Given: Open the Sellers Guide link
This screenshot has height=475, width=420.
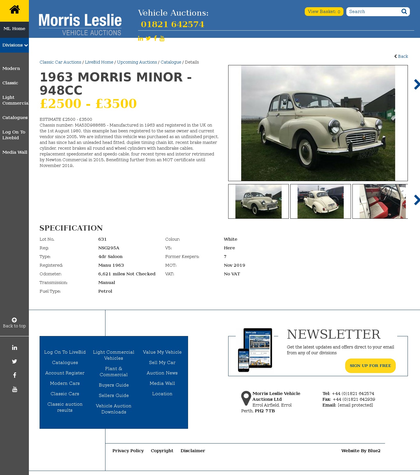Looking at the screenshot, I should 114,396.
